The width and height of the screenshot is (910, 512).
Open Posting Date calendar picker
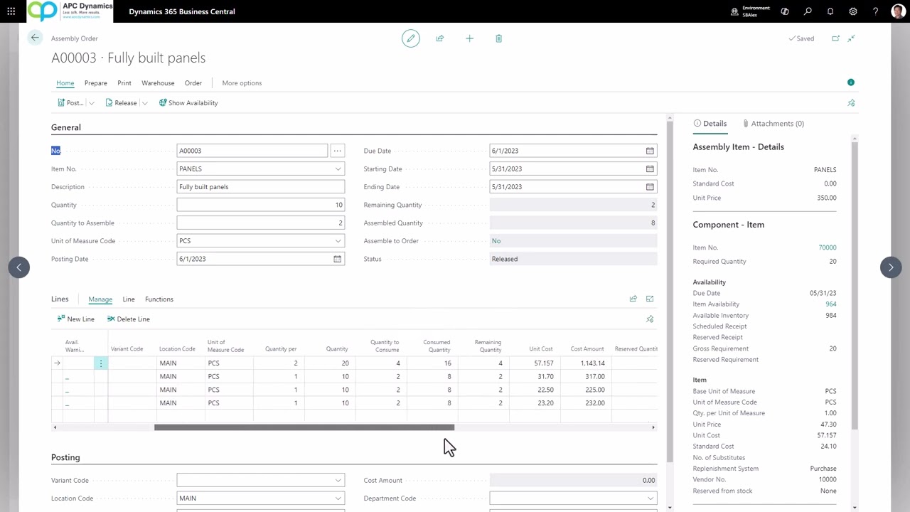(x=337, y=259)
